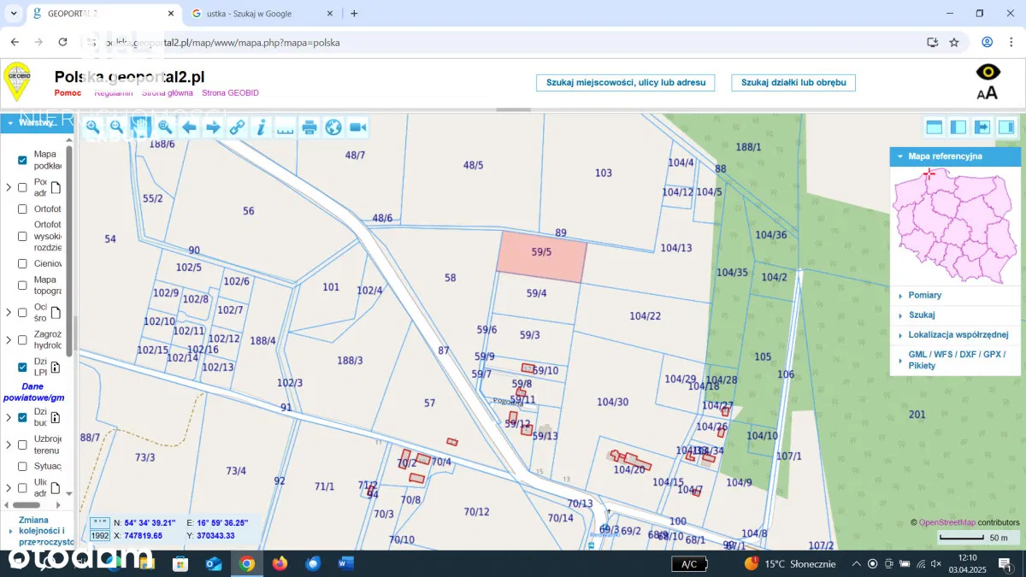The image size is (1026, 577).
Task: Click the printer icon to print map
Action: point(310,127)
